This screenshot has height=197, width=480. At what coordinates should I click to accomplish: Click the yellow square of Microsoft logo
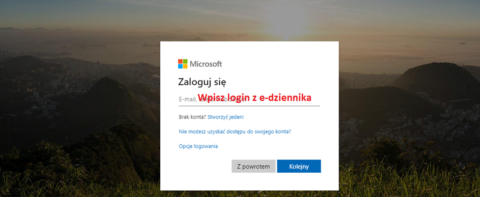tap(185, 66)
